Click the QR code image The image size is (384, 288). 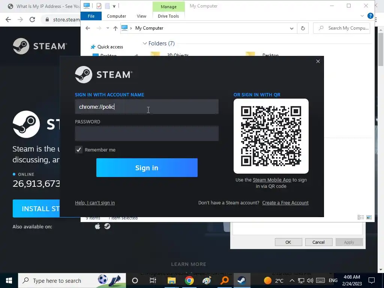(271, 136)
